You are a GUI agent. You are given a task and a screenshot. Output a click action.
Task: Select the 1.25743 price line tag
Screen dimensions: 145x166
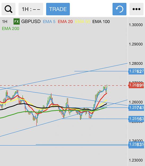click(136, 108)
